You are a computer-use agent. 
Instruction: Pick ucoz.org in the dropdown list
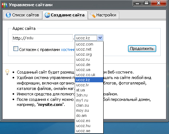(x=89, y=54)
